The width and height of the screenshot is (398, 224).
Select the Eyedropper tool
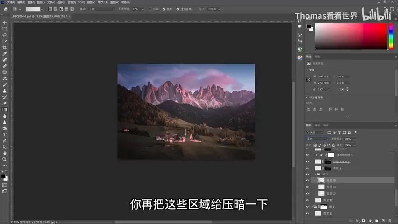tap(5, 54)
